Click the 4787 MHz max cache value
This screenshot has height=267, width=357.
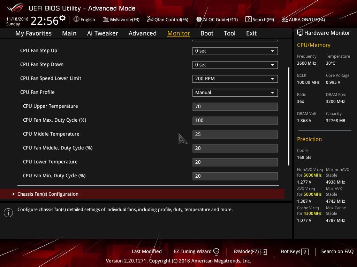click(335, 220)
